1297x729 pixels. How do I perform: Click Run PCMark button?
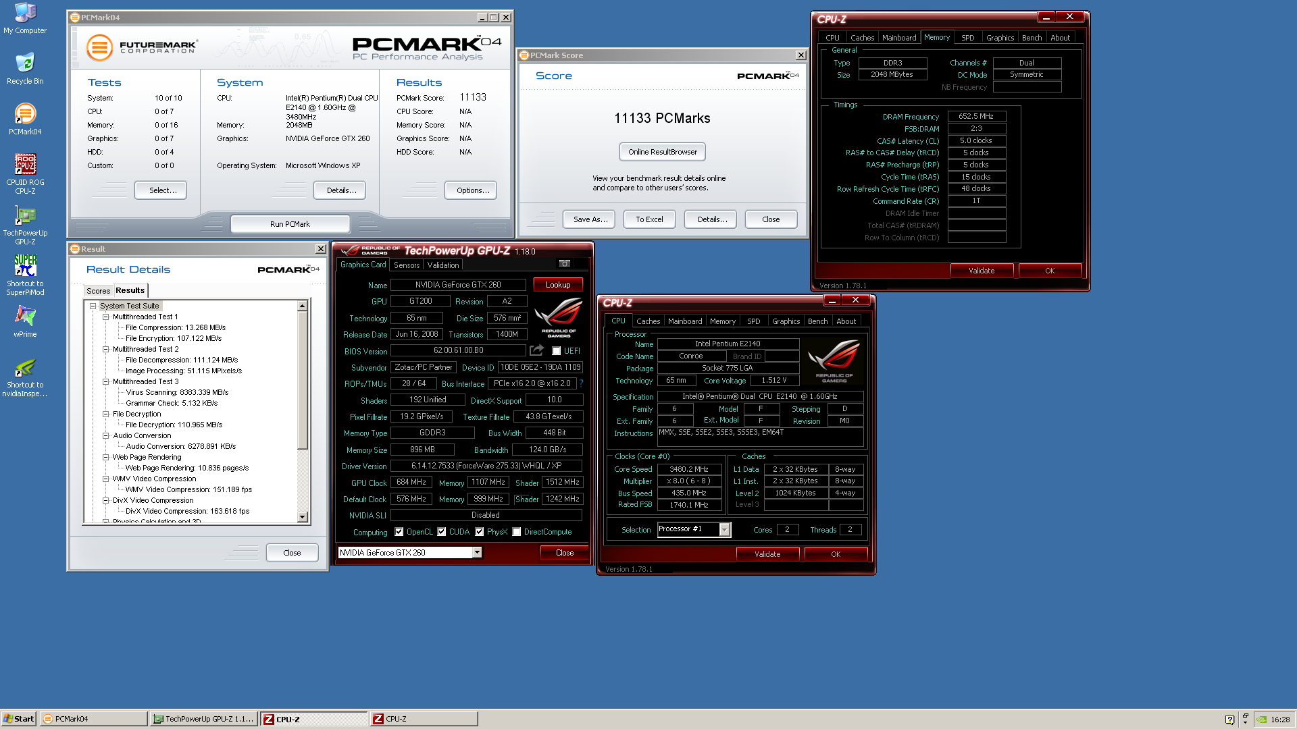coord(290,224)
